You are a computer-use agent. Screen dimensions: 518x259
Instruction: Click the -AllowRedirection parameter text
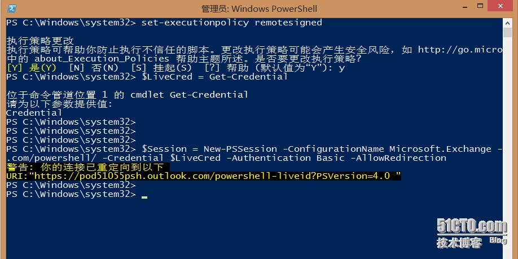398,158
